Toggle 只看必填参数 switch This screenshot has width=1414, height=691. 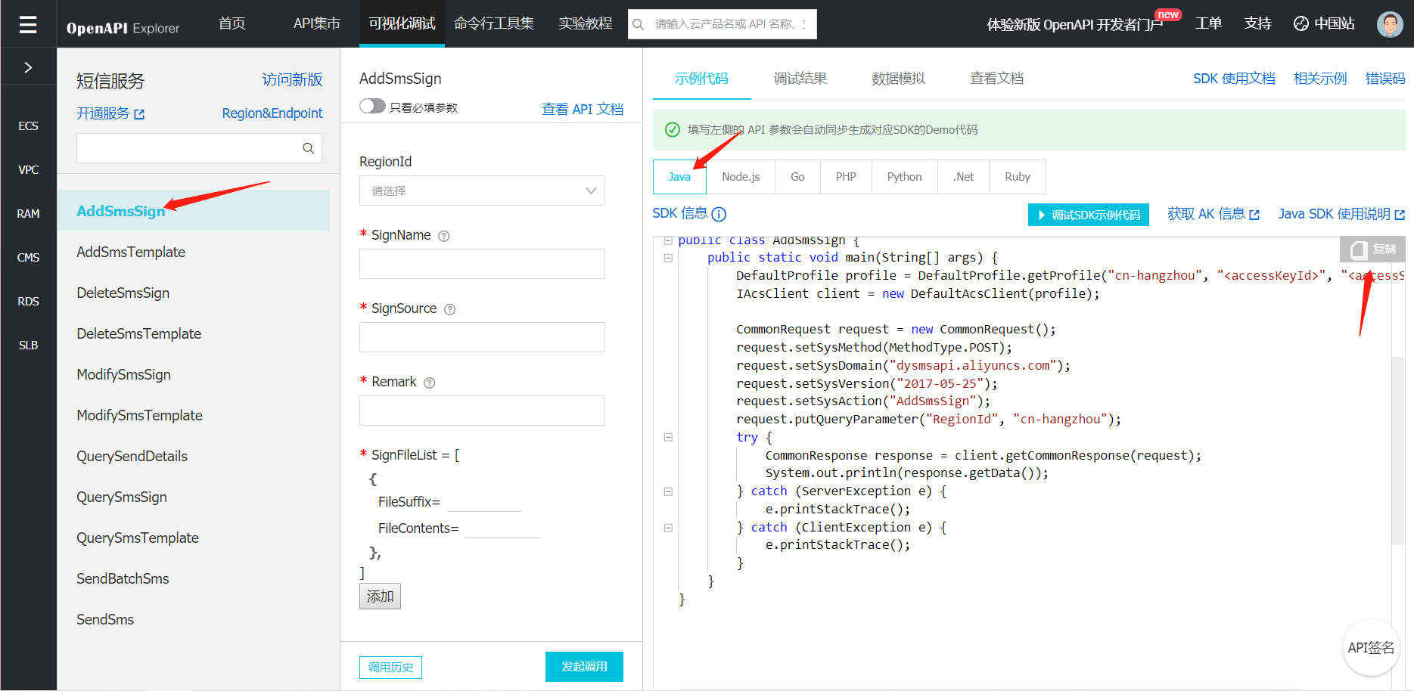pos(372,107)
